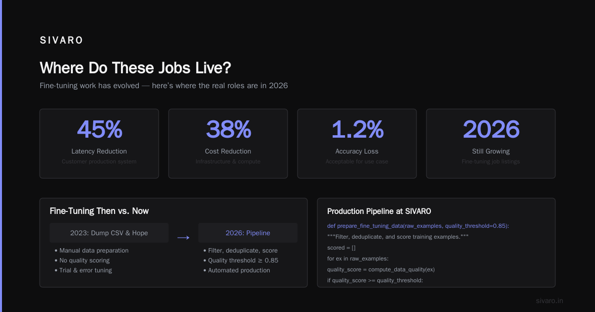Click "Infrastructure & compute" caption
This screenshot has height=312, width=595.
228,161
